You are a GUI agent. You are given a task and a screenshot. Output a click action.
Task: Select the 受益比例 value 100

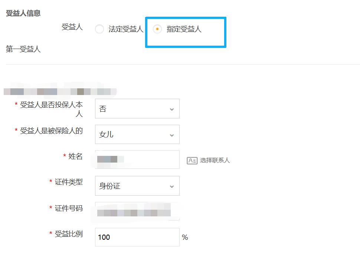point(137,237)
